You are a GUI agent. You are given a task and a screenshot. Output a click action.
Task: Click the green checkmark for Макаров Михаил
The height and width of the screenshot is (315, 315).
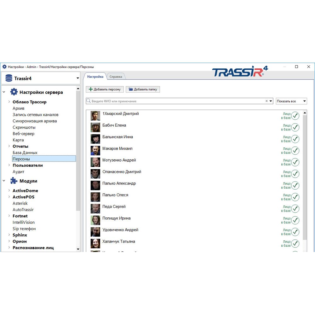point(295,151)
